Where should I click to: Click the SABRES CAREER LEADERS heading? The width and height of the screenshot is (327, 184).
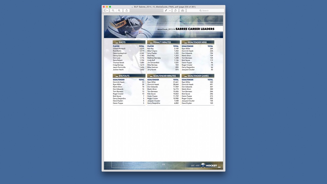pyautogui.click(x=195, y=29)
